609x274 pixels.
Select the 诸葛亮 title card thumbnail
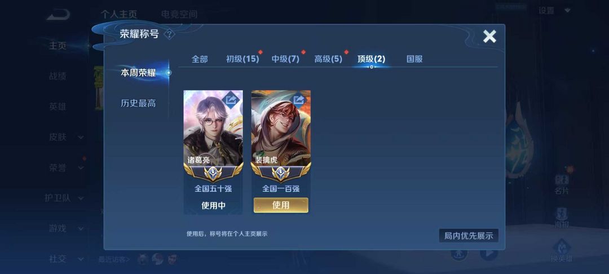tap(213, 128)
